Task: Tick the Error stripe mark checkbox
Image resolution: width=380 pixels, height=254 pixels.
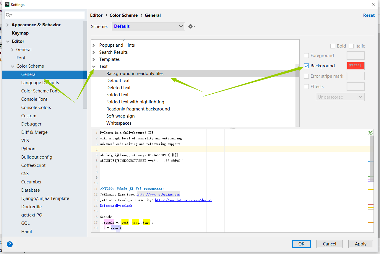Action: (x=306, y=76)
